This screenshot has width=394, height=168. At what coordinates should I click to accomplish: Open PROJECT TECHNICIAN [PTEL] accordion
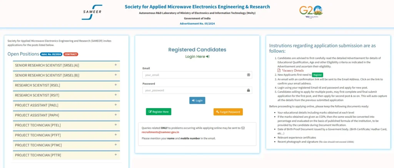pos(66,125)
